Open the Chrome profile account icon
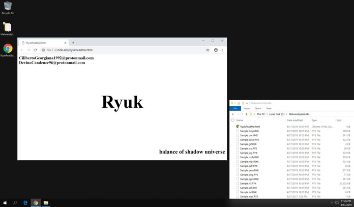The image size is (354, 207). [x=216, y=50]
